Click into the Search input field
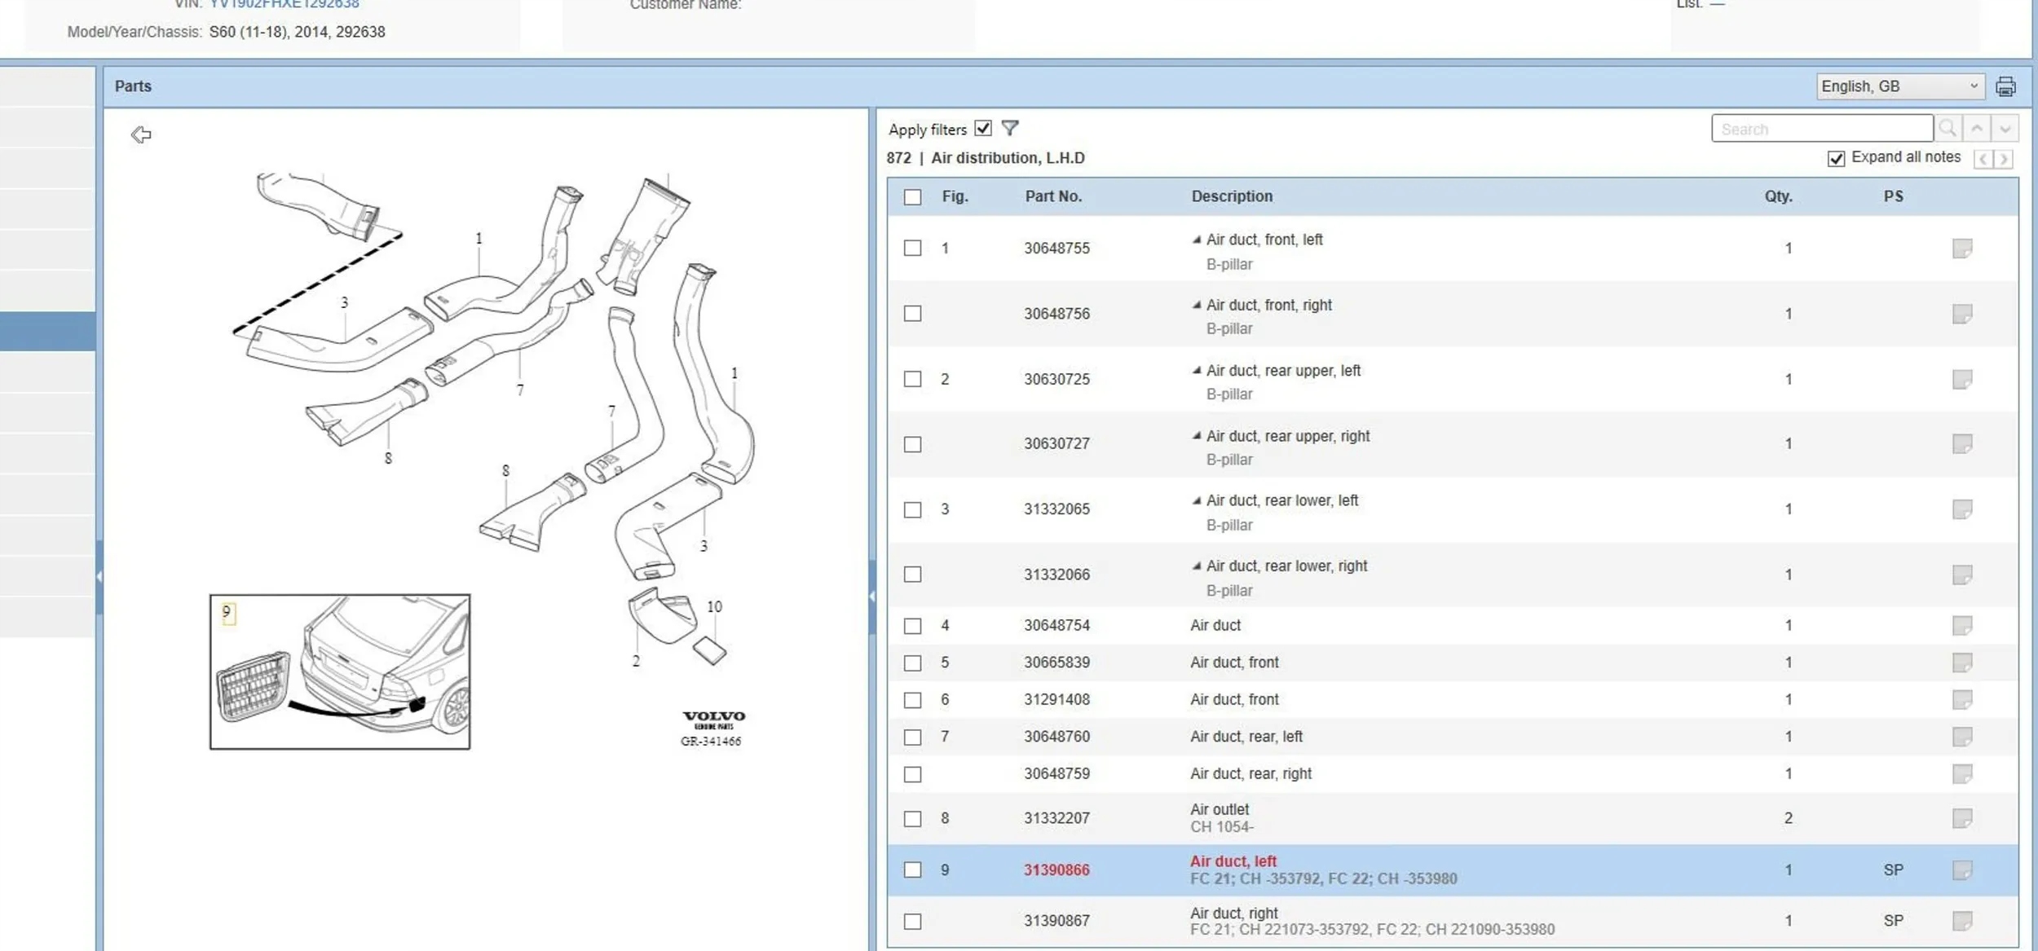Viewport: 2038px width, 951px height. pos(1821,129)
